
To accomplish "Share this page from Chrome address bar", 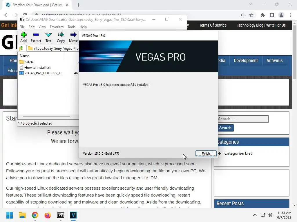I will [242, 15].
